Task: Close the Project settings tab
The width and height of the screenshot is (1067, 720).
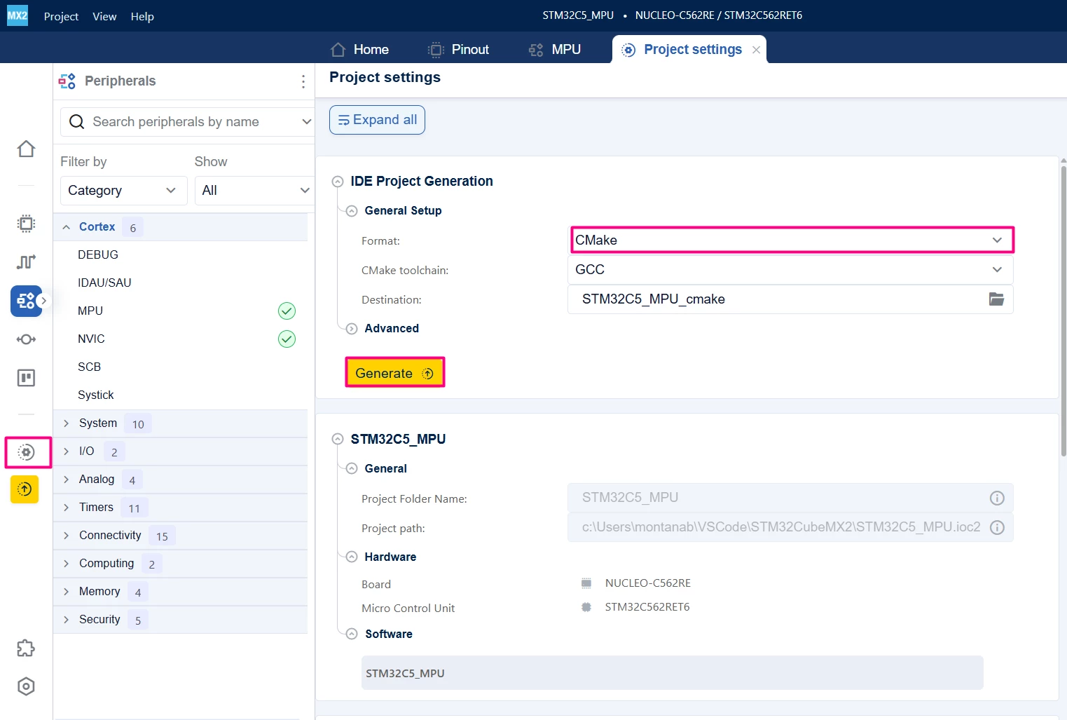Action: click(x=756, y=50)
